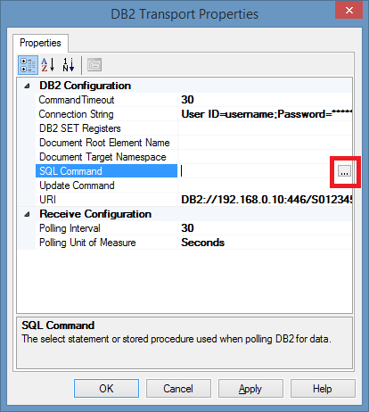Click the DB2 SET Registers value field
The width and height of the screenshot is (369, 412).
click(x=265, y=128)
